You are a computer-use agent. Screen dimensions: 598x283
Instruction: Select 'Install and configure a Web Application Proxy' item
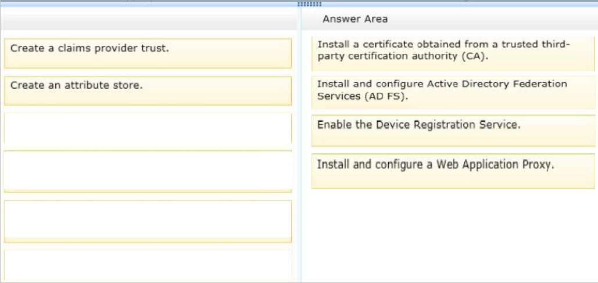(453, 171)
